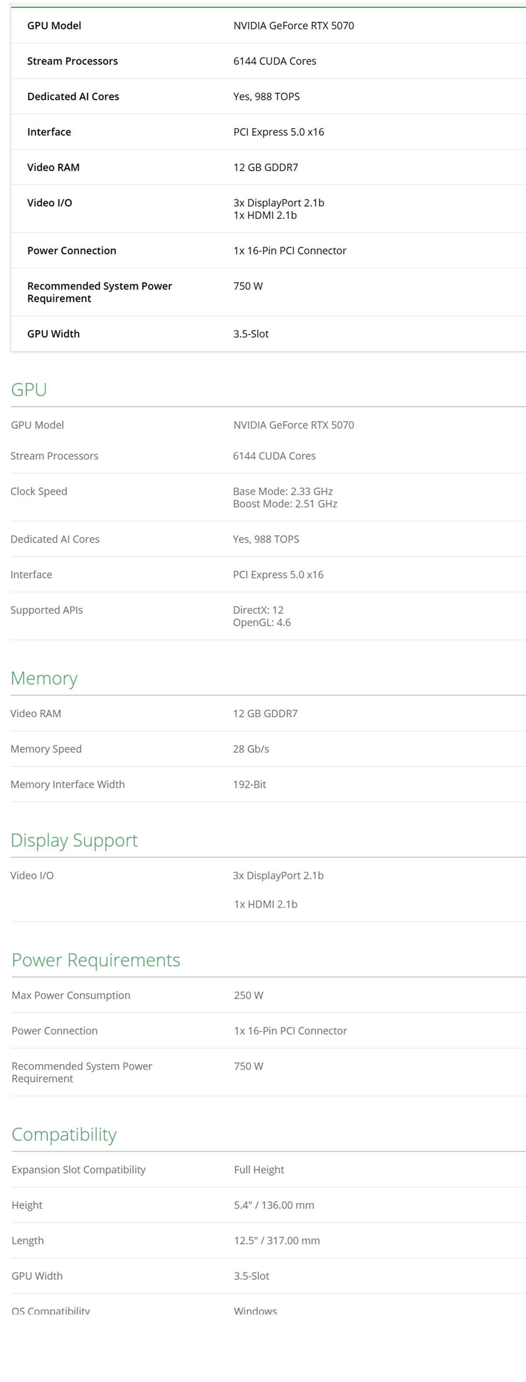Screen dimensions: 526x1382
Task: Click the bold Video RAM summary label
Action: tap(53, 168)
